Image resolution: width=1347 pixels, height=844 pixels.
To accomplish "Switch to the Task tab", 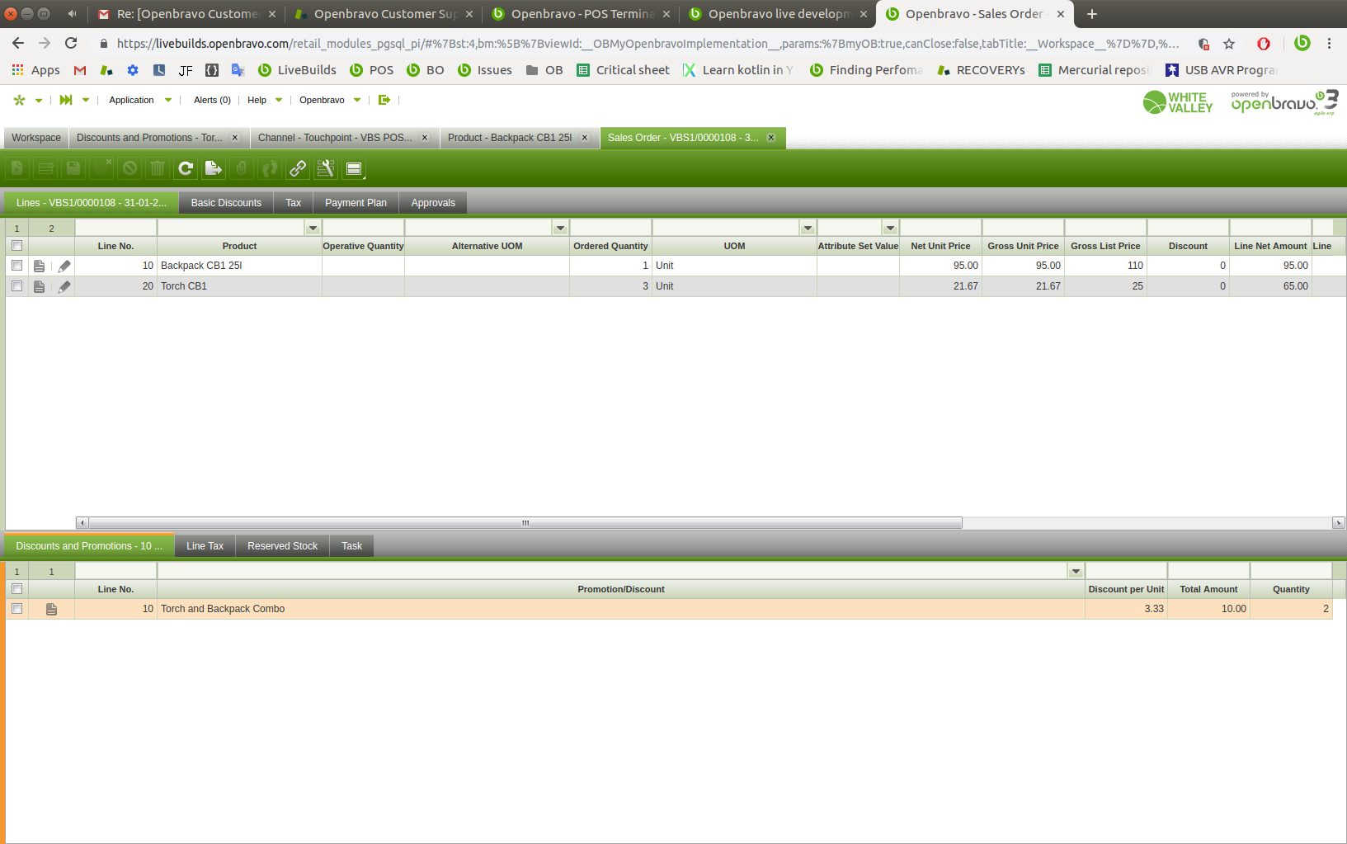I will pos(352,546).
